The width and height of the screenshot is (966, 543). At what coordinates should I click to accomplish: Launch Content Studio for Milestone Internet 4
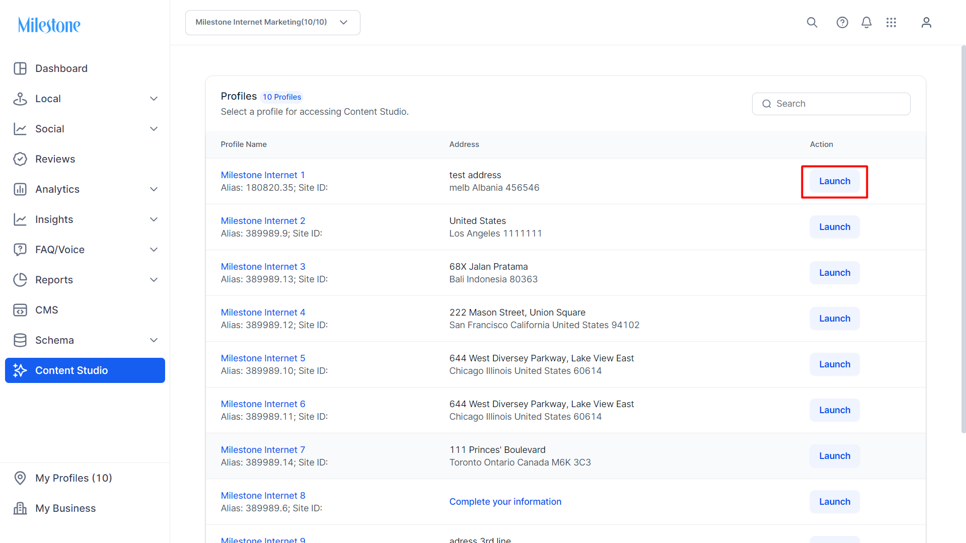pos(835,319)
